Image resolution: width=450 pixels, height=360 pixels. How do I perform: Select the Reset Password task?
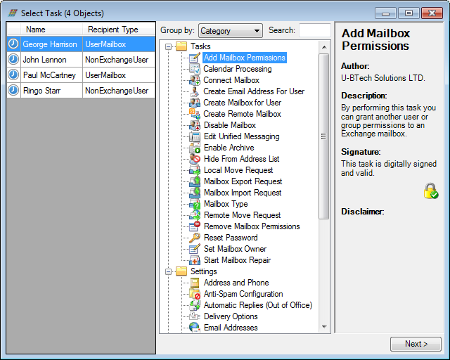[x=231, y=238]
